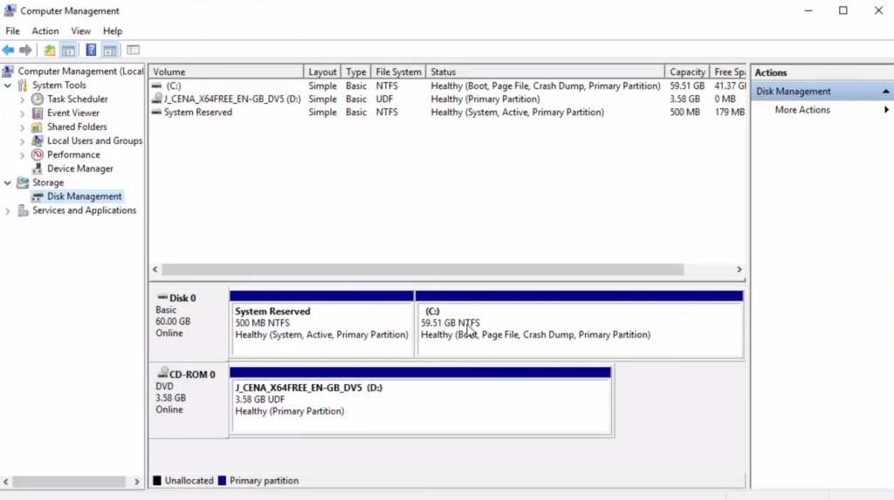Viewport: 894px width, 500px height.
Task: Sort the volume list by the Capacity column
Action: [x=686, y=72]
